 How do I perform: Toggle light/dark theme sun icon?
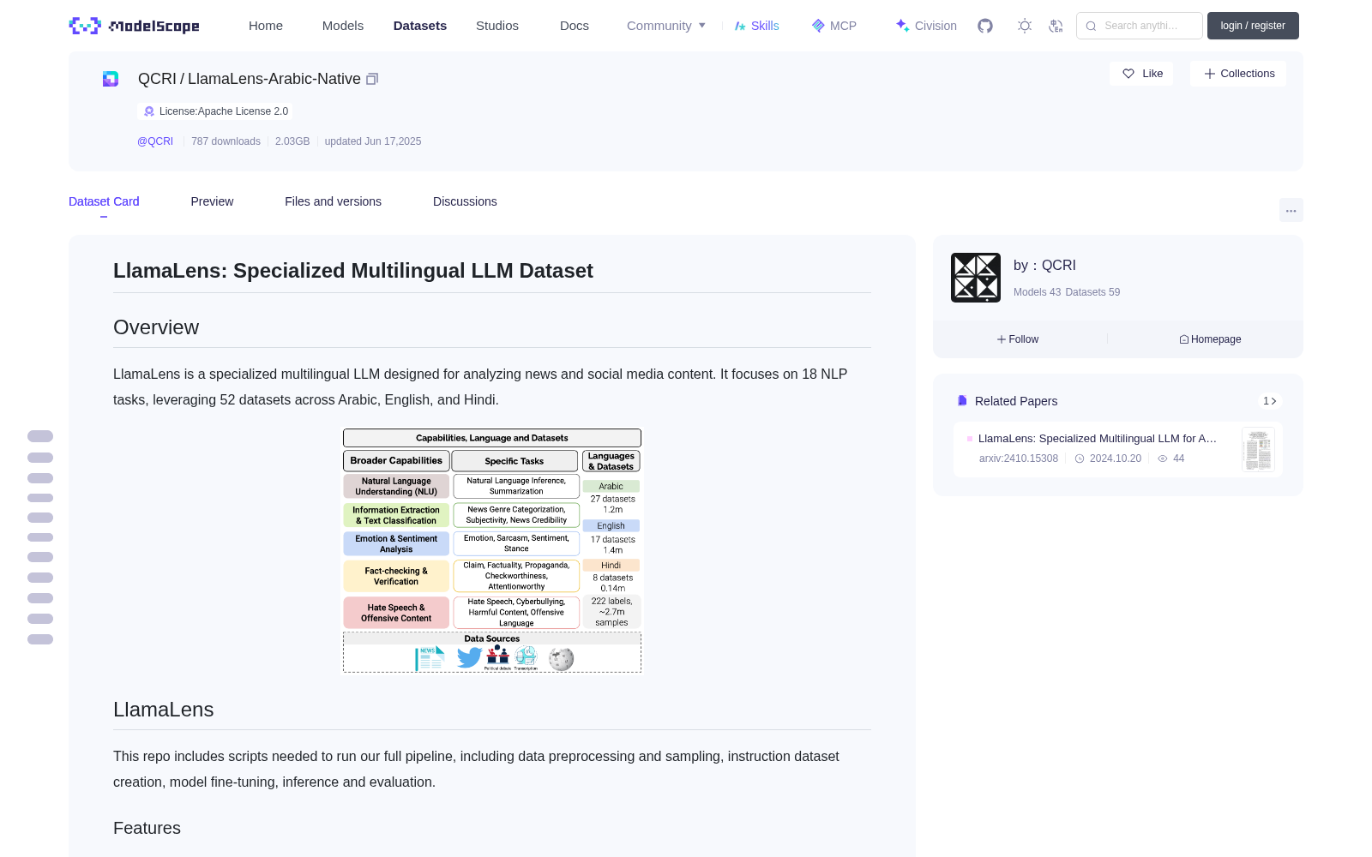coord(1025,26)
